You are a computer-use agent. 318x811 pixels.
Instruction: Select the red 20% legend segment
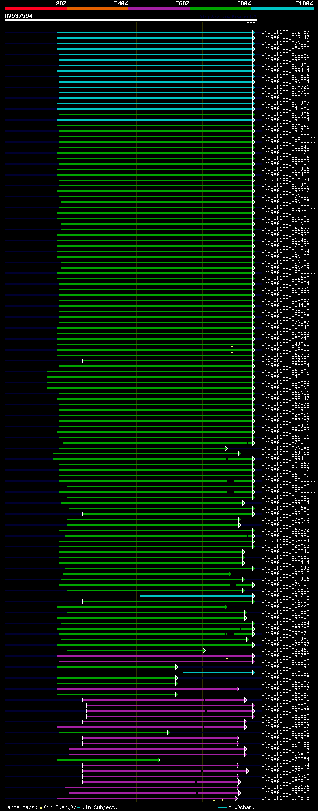[35, 9]
